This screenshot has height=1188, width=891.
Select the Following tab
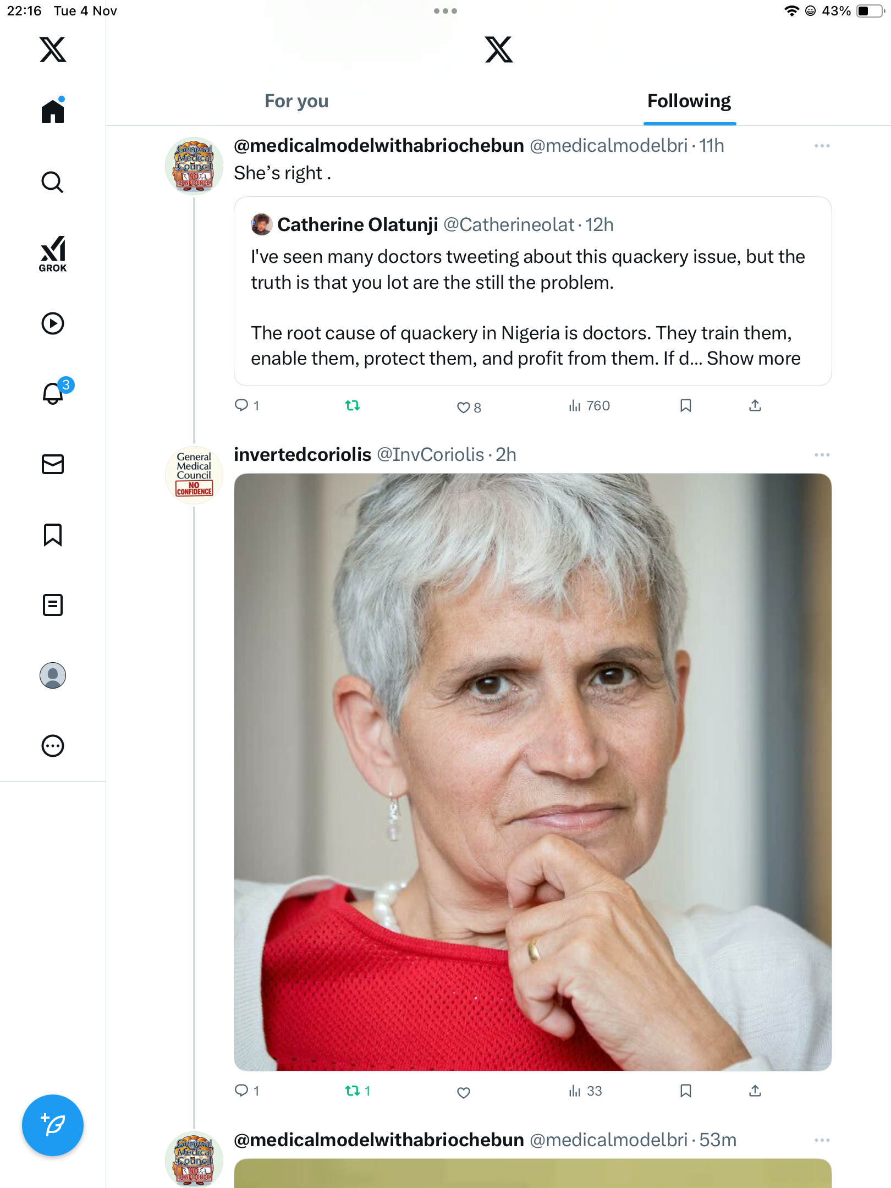click(x=689, y=101)
